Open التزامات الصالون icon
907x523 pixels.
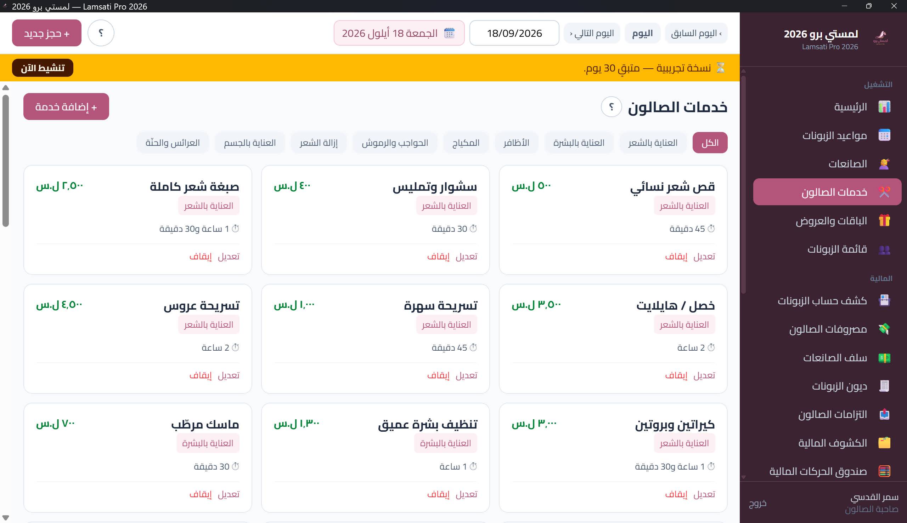884,414
